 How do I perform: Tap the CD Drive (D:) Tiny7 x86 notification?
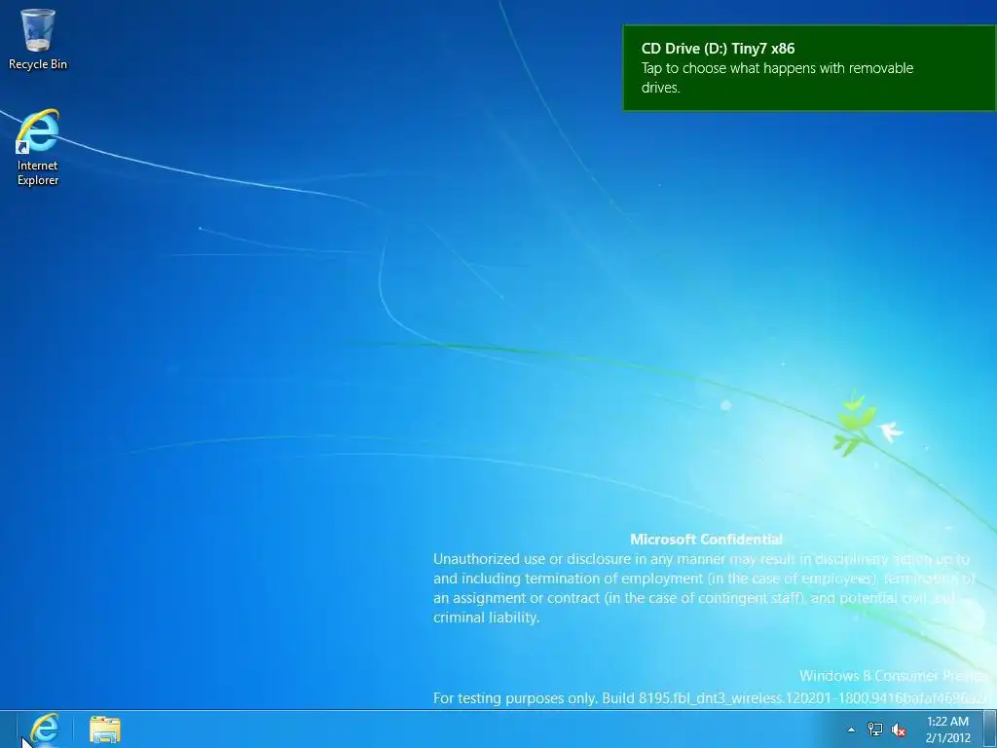click(809, 68)
